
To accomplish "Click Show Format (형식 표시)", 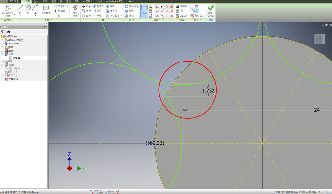I will [198, 16].
